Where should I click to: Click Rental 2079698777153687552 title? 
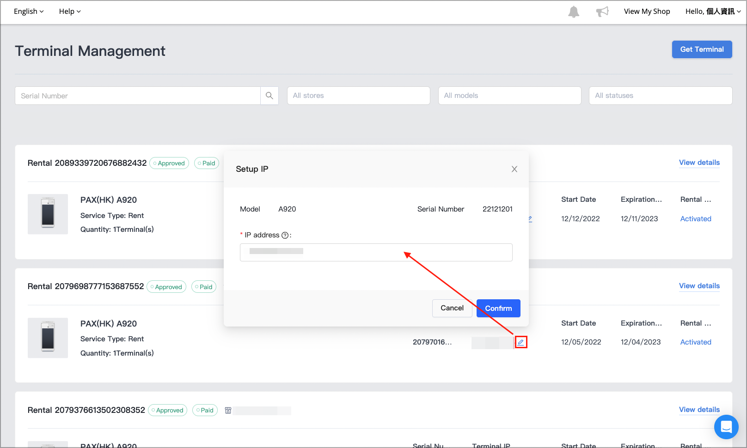click(x=86, y=286)
